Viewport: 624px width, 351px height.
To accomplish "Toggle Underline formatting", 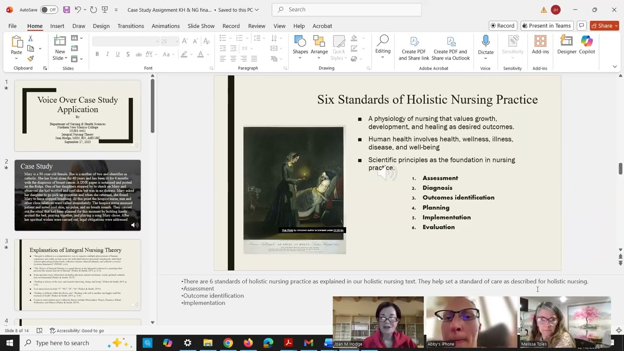I will click(x=117, y=54).
